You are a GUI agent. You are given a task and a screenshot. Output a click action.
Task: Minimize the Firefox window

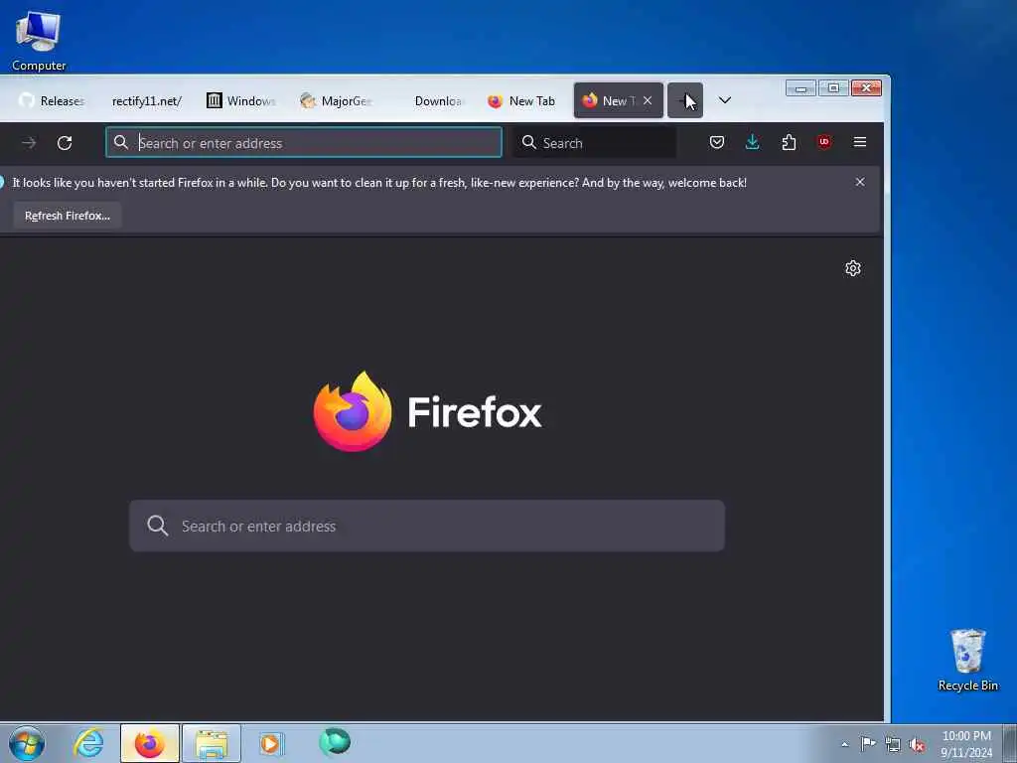tap(801, 88)
